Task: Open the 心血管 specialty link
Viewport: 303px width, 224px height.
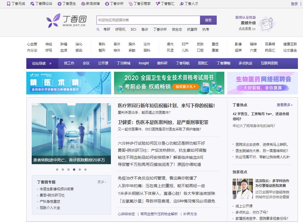Action: click(32, 44)
